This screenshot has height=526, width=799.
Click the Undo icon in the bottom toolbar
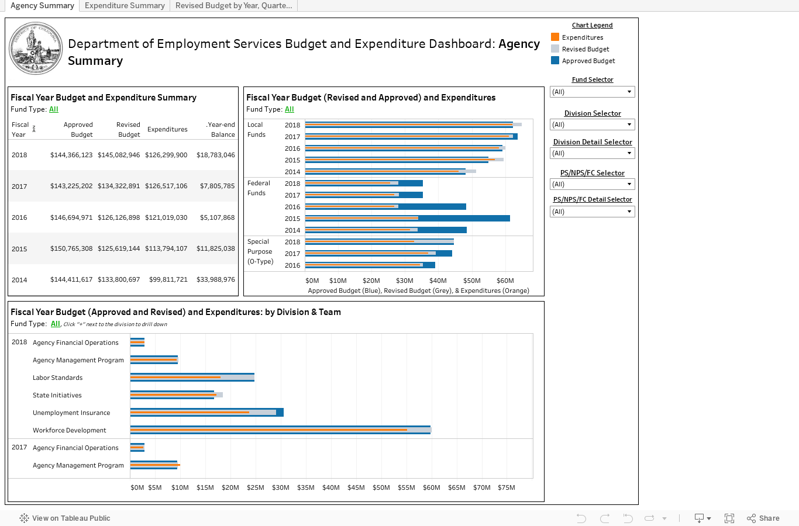click(581, 518)
